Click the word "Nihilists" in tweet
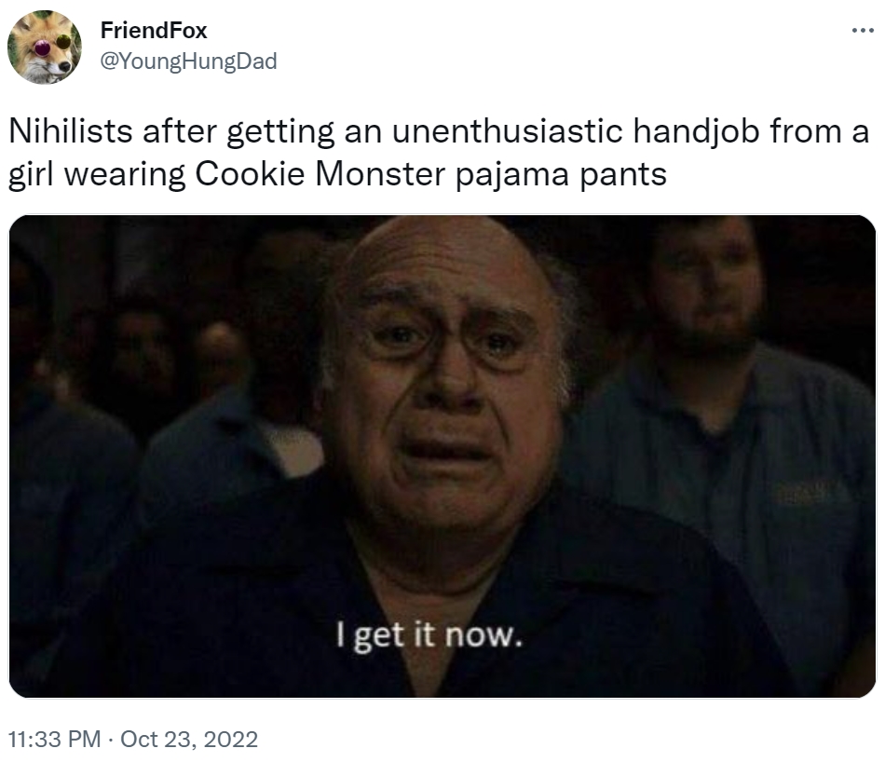Viewport: 885px width, 762px height. pos(71,131)
